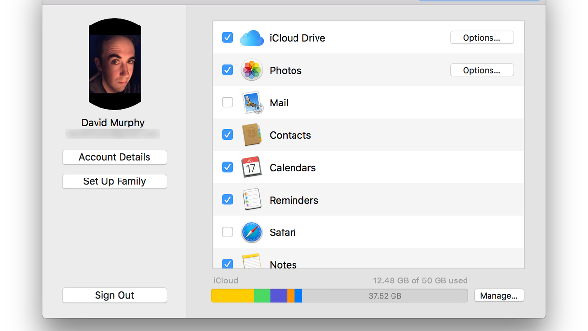Click the blurred email address under the name
Viewport: 588px width, 331px height.
click(113, 134)
